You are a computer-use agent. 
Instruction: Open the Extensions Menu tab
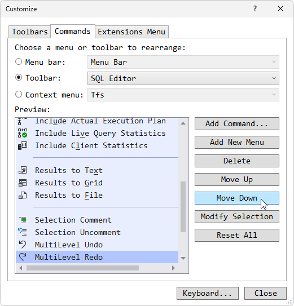click(131, 32)
